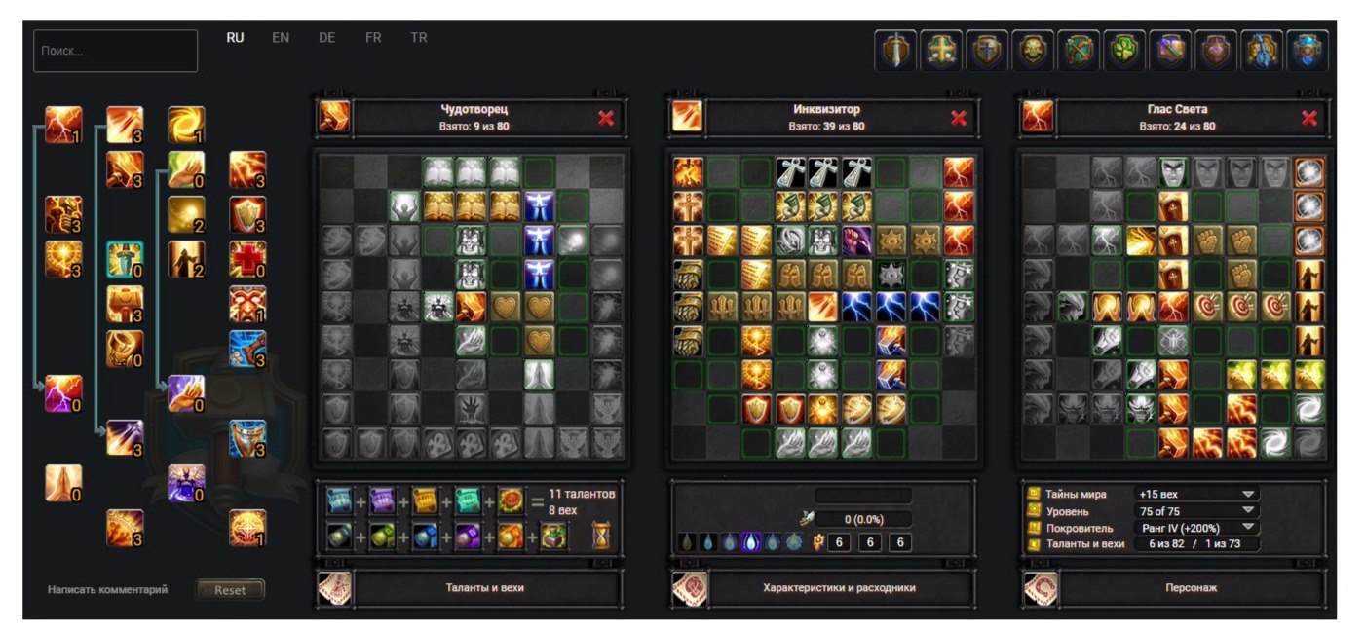Click the Reset button

point(230,590)
